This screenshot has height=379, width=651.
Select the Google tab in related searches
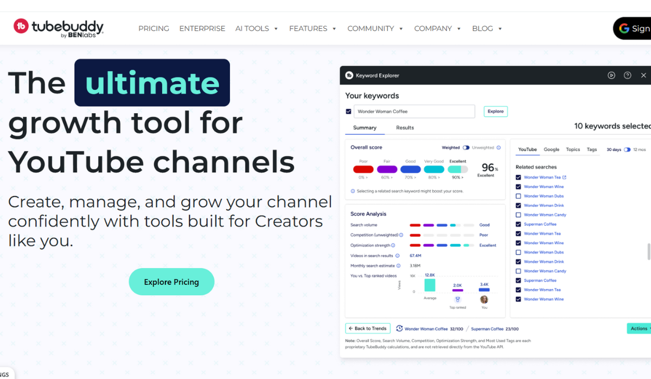552,149
